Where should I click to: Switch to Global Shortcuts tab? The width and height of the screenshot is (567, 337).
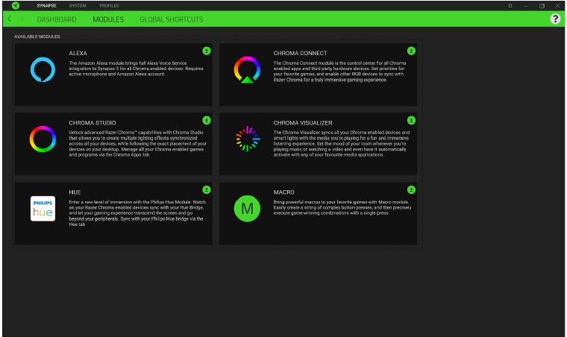pos(172,19)
